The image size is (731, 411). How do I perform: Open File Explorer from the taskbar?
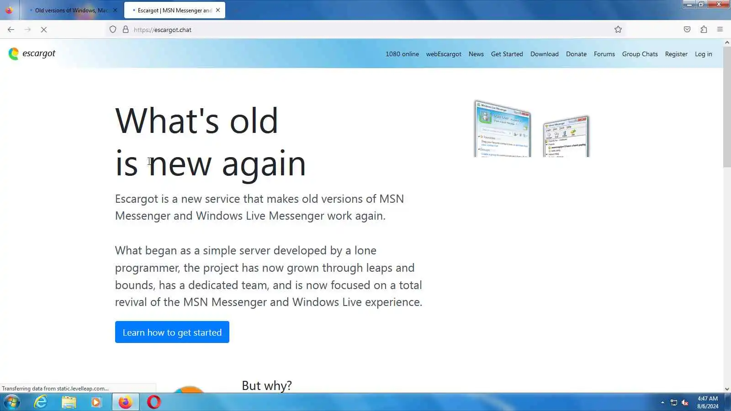coord(69,402)
